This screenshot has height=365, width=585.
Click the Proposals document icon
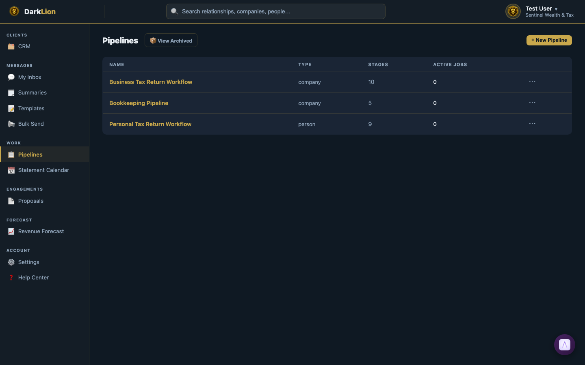(11, 201)
